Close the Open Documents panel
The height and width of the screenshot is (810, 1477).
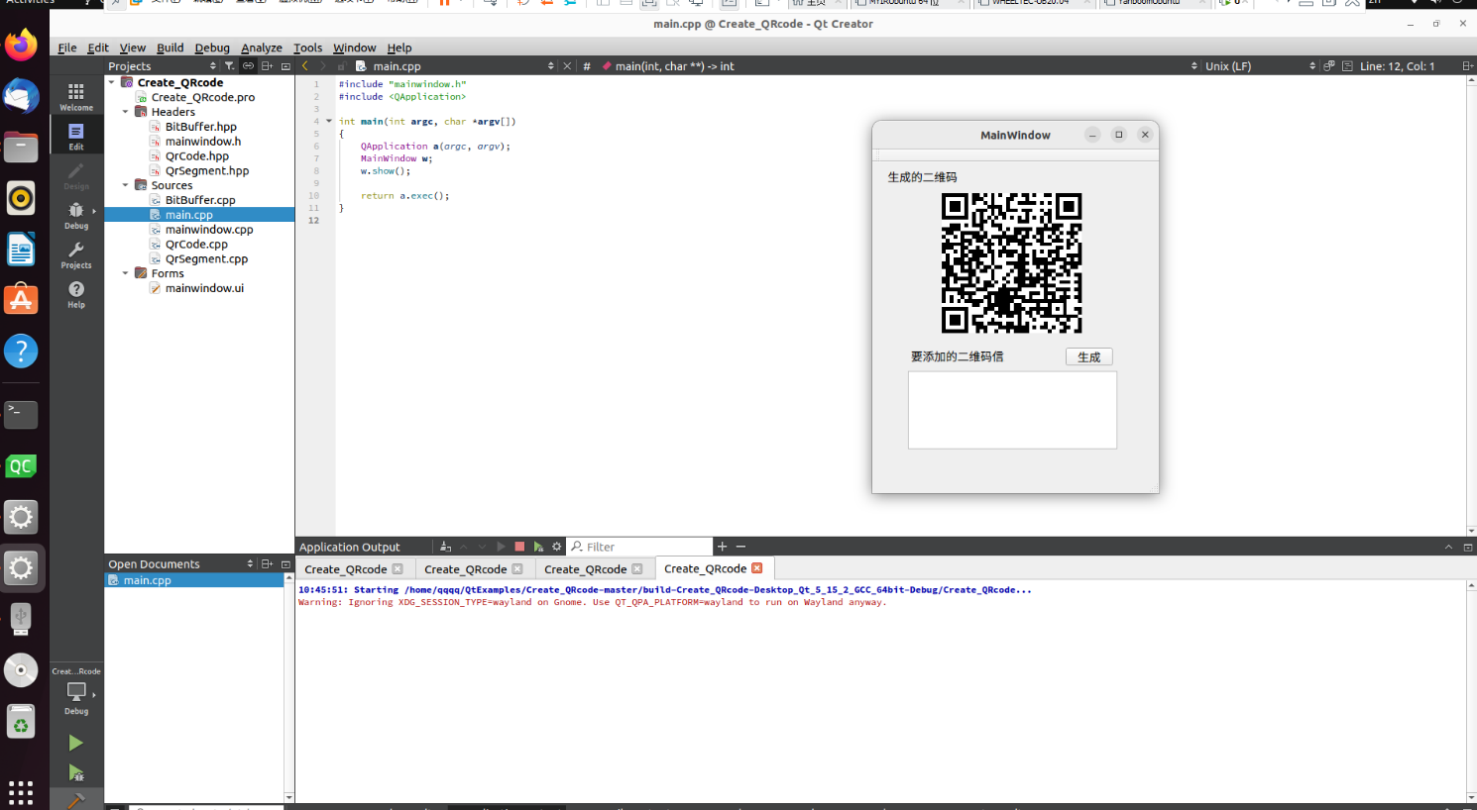[x=285, y=563]
